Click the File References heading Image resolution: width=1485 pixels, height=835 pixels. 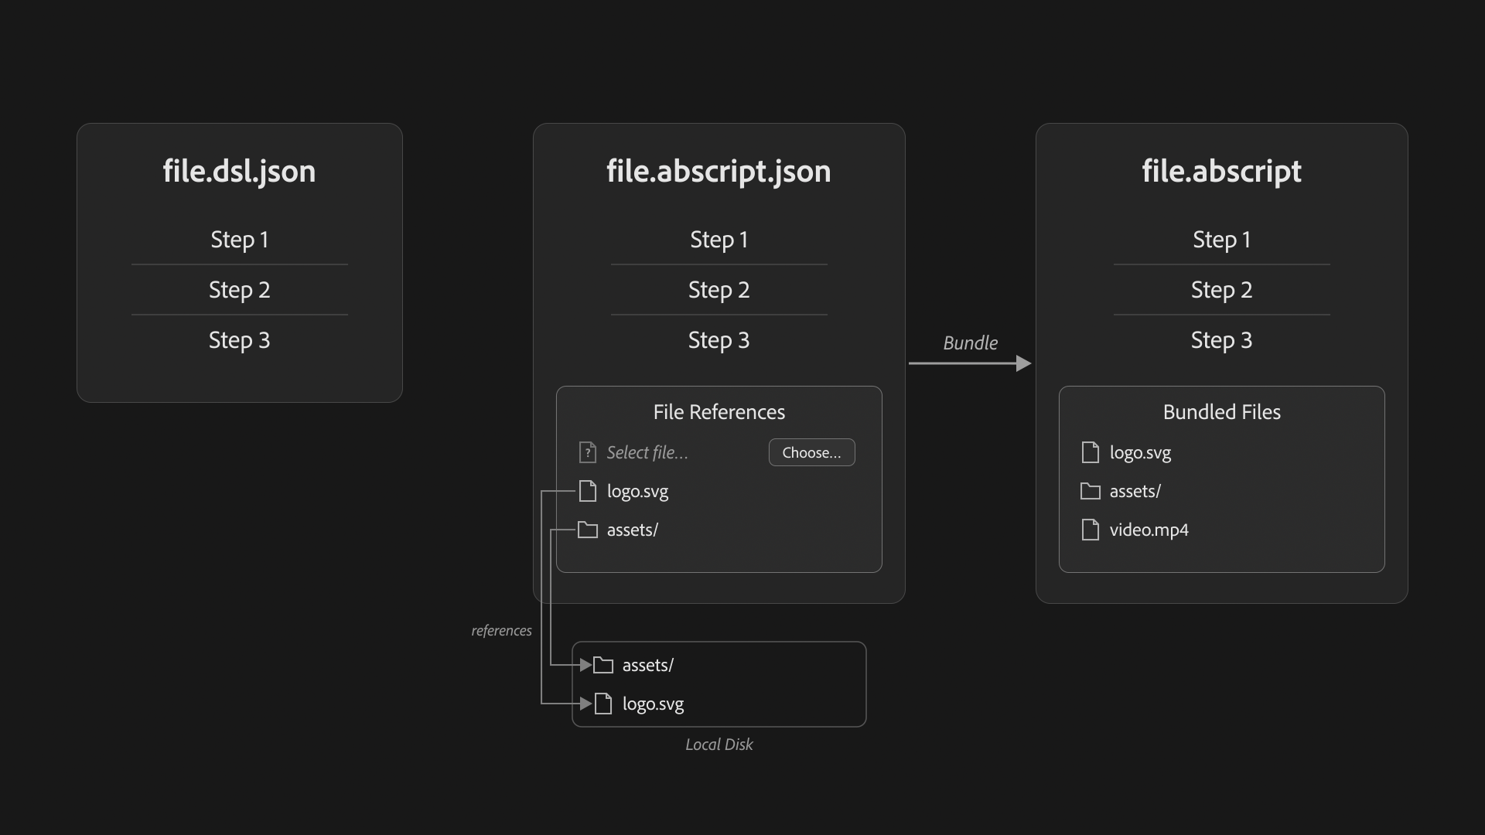719,412
